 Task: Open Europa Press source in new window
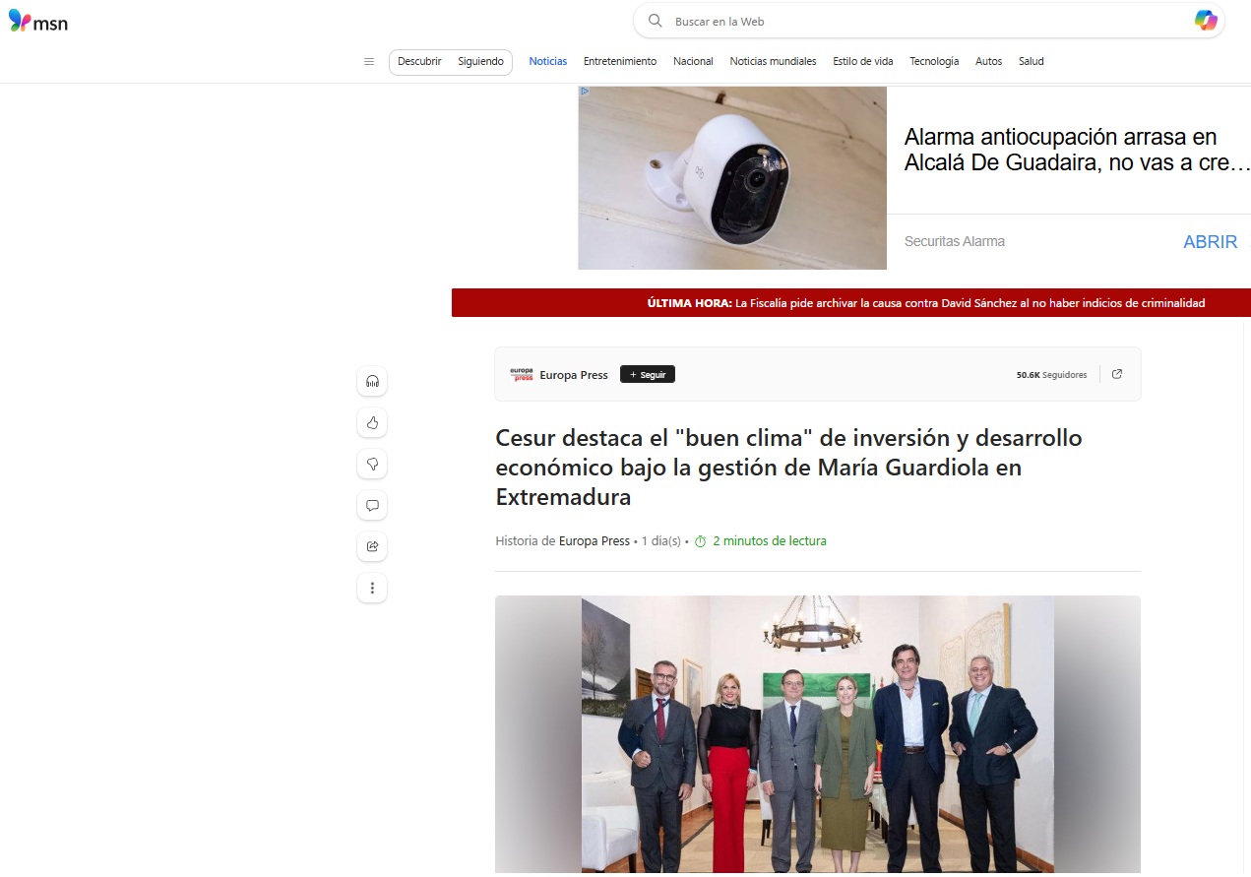click(x=1116, y=374)
